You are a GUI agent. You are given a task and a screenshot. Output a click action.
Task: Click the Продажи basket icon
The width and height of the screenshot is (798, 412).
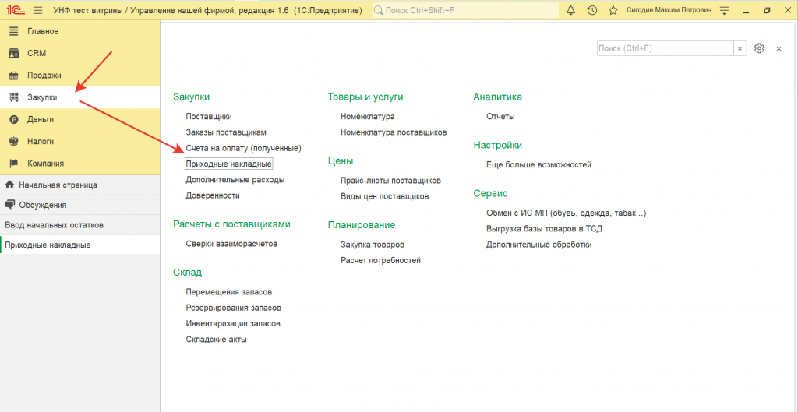pyautogui.click(x=14, y=76)
